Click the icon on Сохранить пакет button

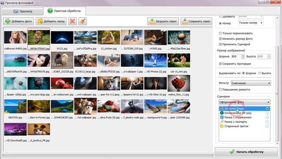coord(185,21)
